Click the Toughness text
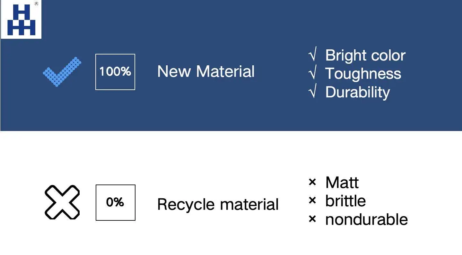This screenshot has height=255, width=462. coord(363,74)
